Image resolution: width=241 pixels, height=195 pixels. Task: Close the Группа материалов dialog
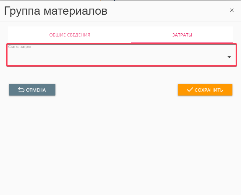click(x=232, y=10)
